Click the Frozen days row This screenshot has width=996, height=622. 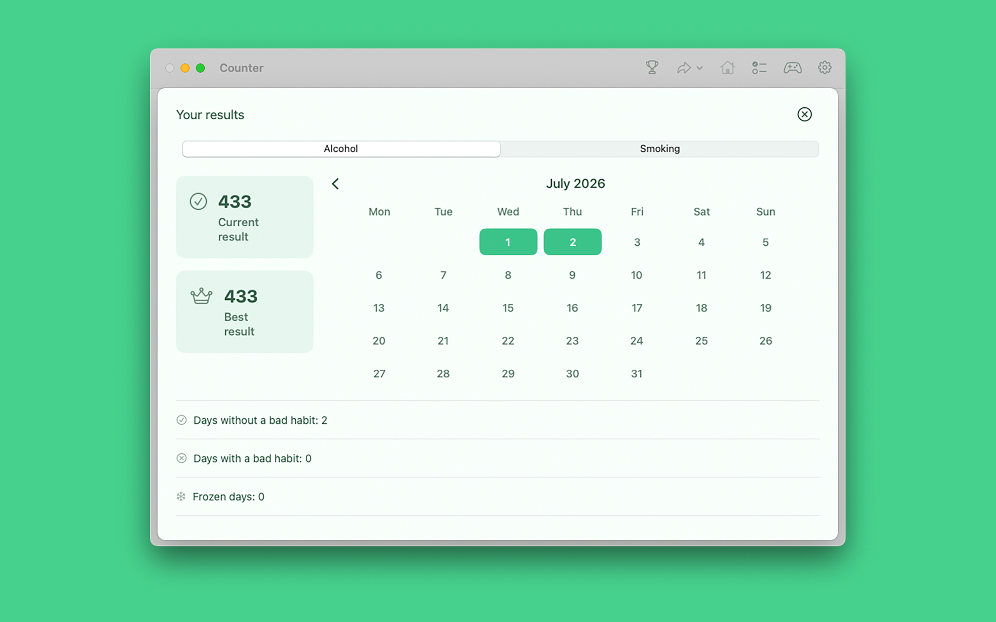498,496
